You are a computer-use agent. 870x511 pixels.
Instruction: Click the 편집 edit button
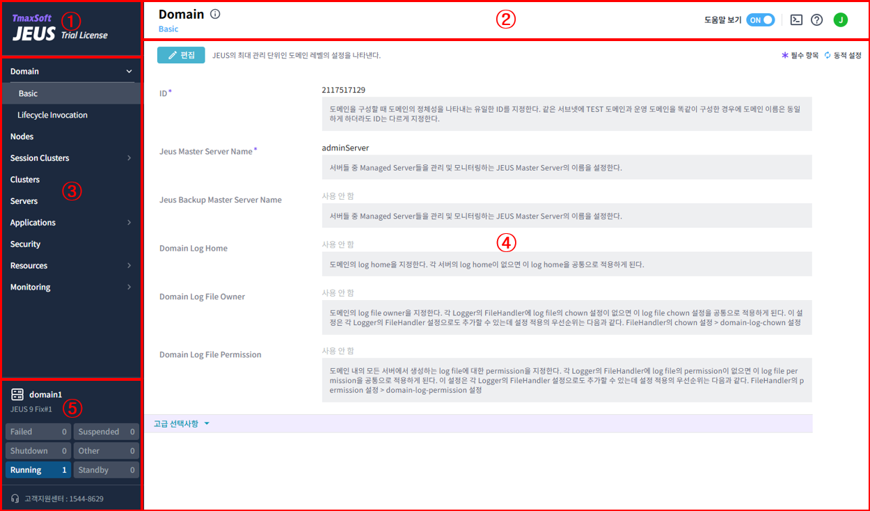click(181, 55)
